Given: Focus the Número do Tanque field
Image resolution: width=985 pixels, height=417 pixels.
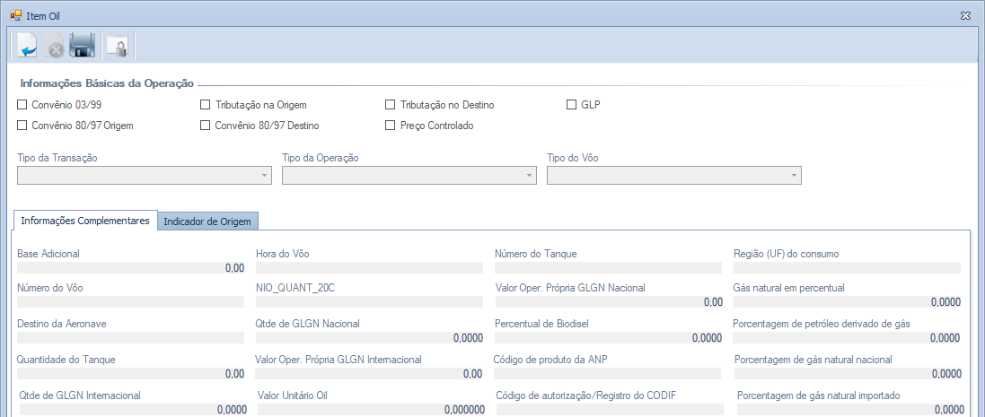Looking at the screenshot, I should [608, 267].
